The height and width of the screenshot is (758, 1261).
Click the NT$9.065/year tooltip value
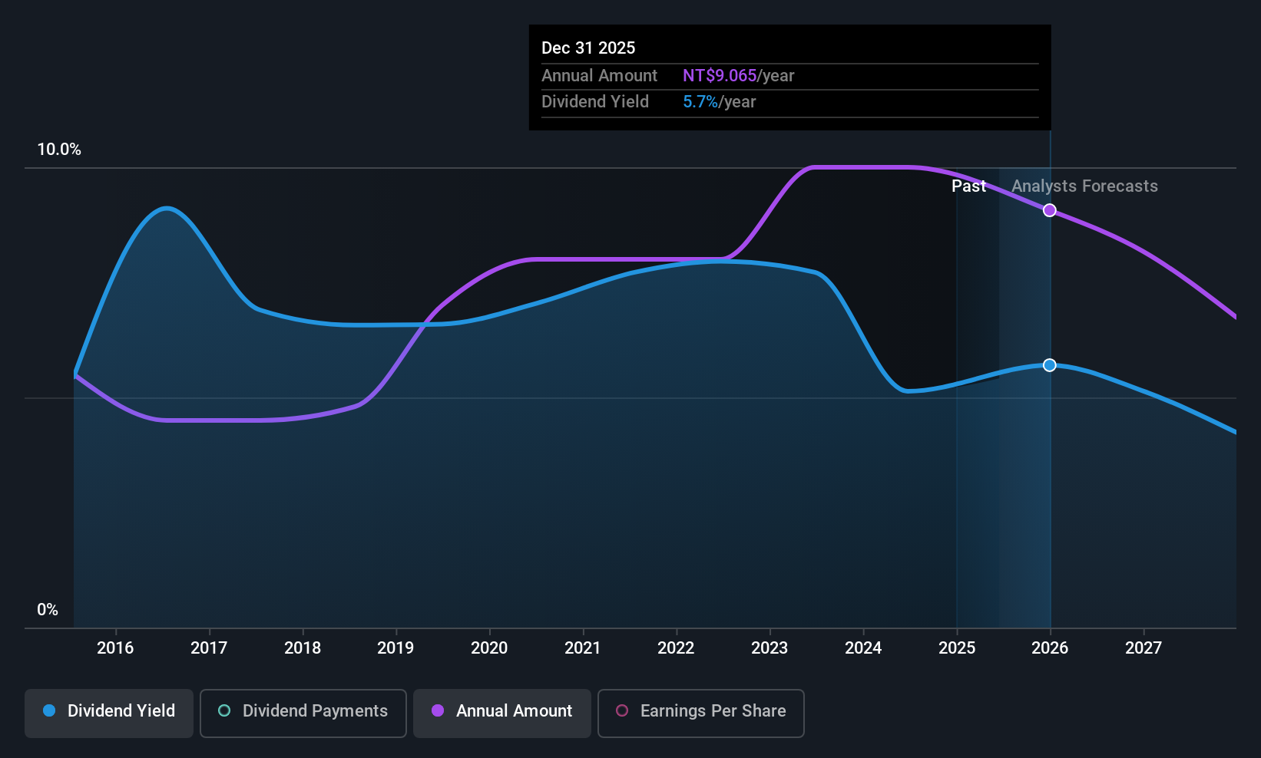click(738, 76)
